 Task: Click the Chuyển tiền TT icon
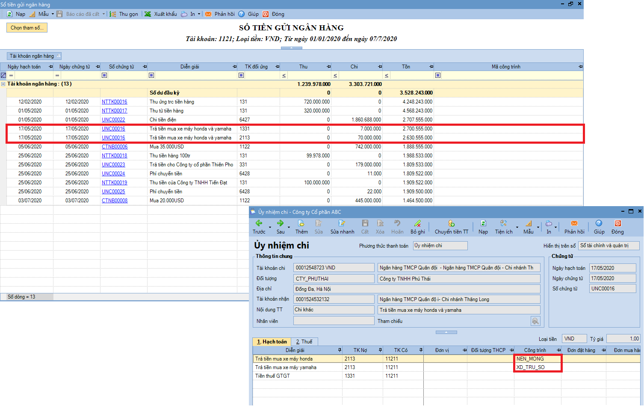451,223
